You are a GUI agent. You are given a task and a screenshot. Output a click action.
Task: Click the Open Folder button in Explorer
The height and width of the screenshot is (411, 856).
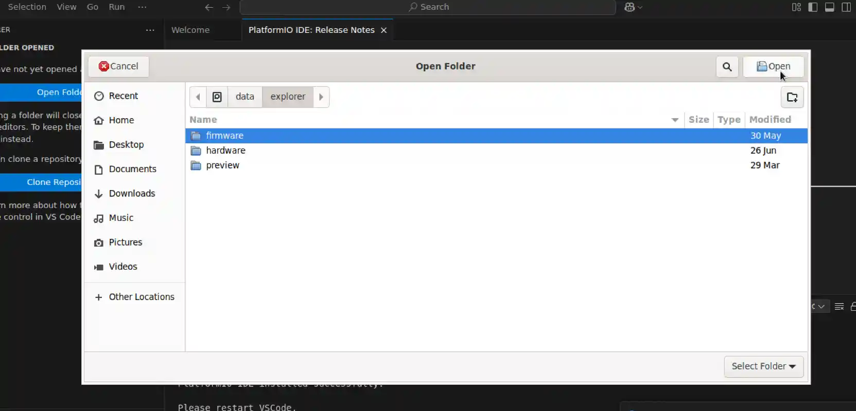tap(41, 92)
